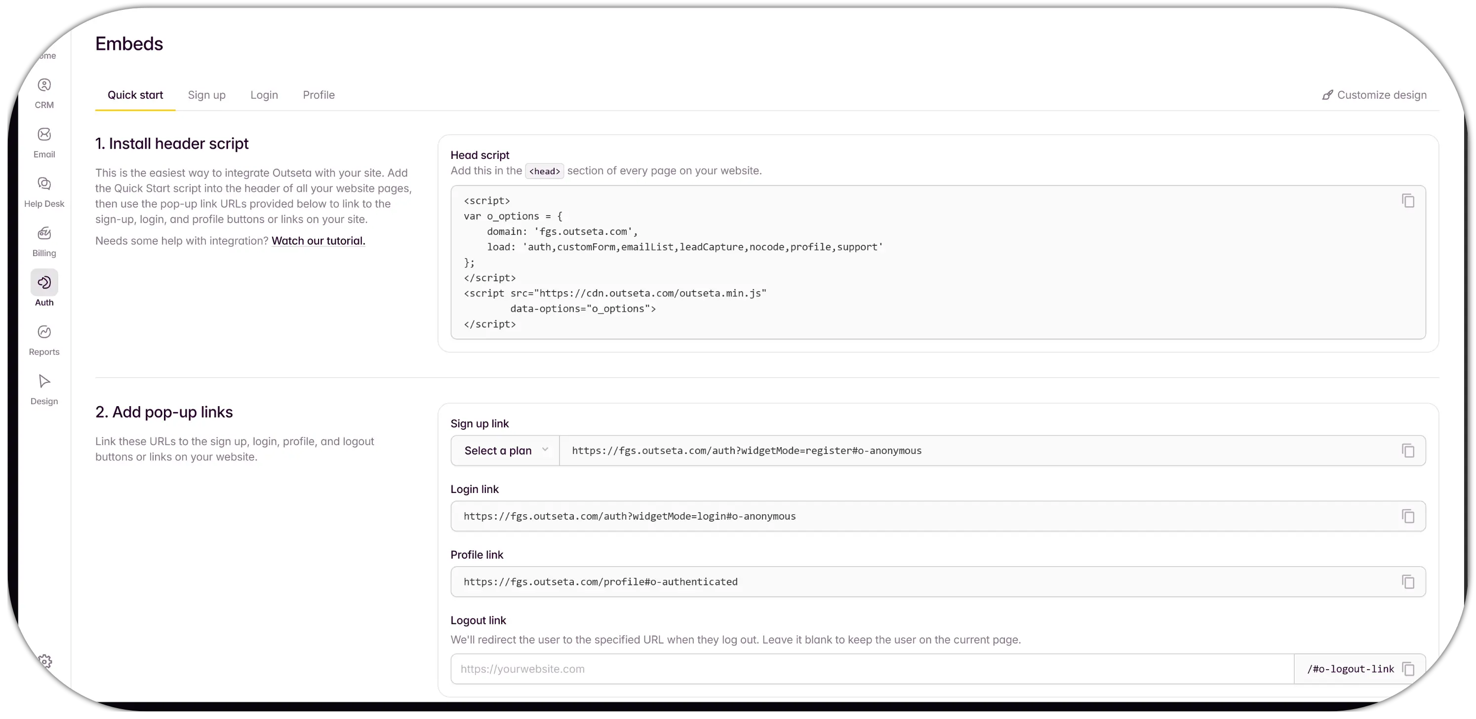1476x719 pixels.
Task: Click the login link URL field
Action: pyautogui.click(x=938, y=516)
